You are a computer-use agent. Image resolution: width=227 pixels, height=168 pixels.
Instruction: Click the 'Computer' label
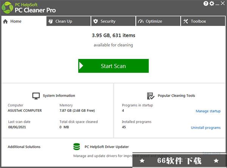pyautogui.click(x=16, y=105)
